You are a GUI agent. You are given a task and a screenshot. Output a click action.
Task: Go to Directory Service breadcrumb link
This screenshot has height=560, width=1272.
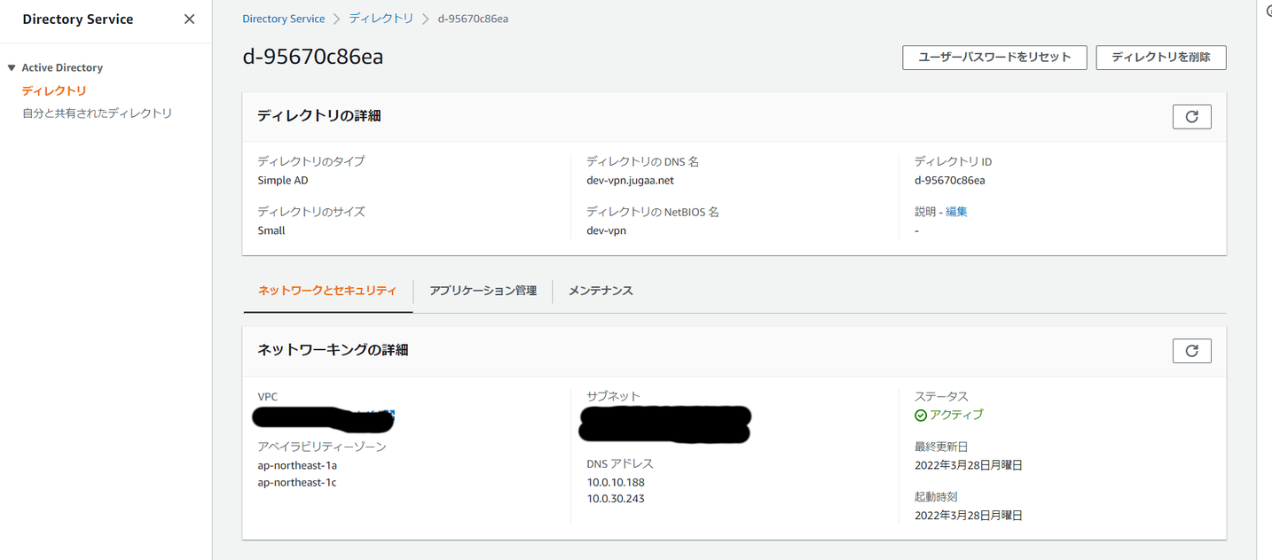pos(284,19)
